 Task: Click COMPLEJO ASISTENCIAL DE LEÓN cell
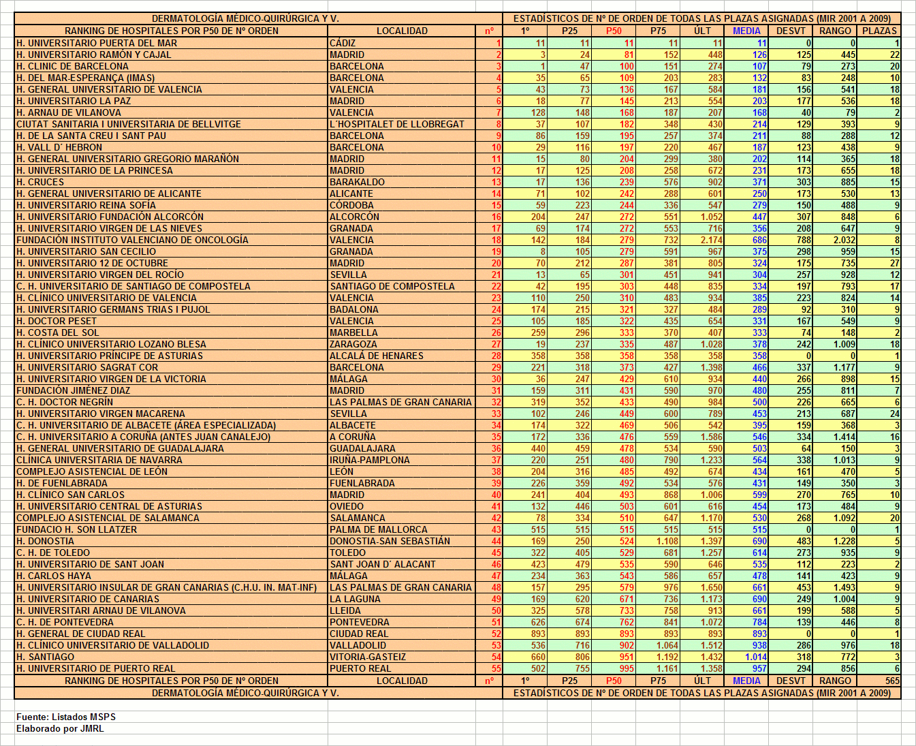171,471
